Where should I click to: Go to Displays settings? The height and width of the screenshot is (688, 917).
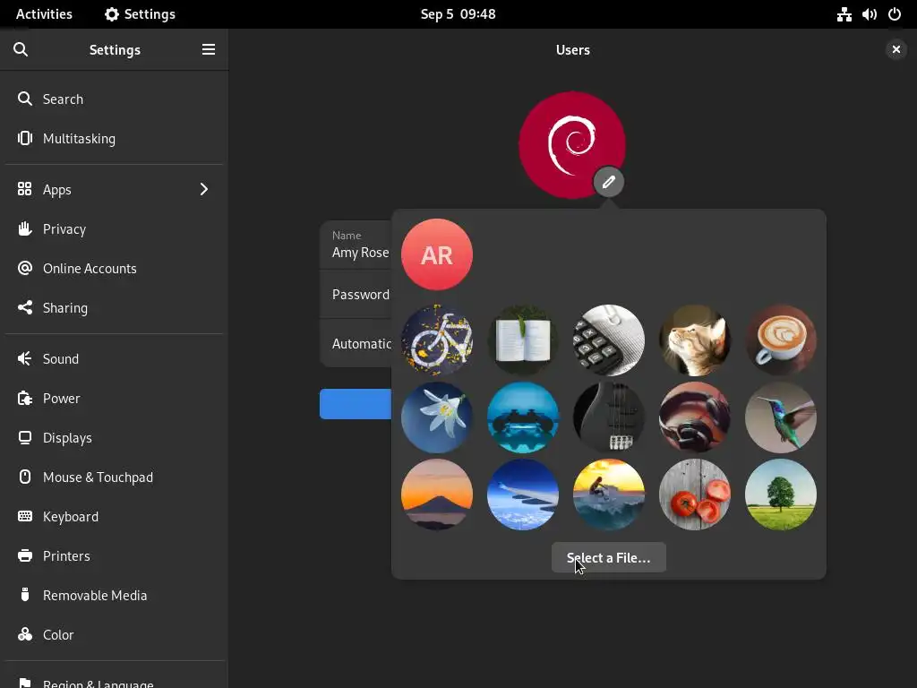(x=114, y=437)
